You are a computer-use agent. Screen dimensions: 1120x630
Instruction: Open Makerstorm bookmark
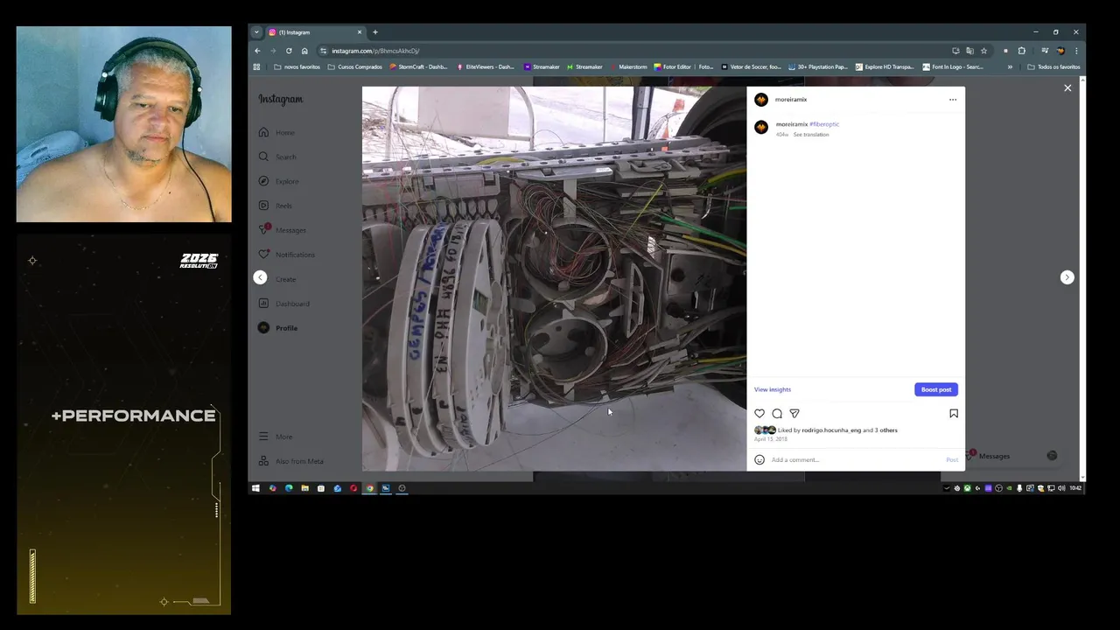(629, 66)
